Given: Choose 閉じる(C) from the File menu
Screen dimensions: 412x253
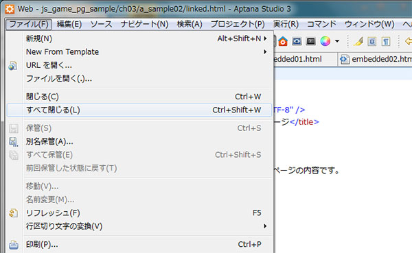Looking at the screenshot, I should click(x=139, y=97).
